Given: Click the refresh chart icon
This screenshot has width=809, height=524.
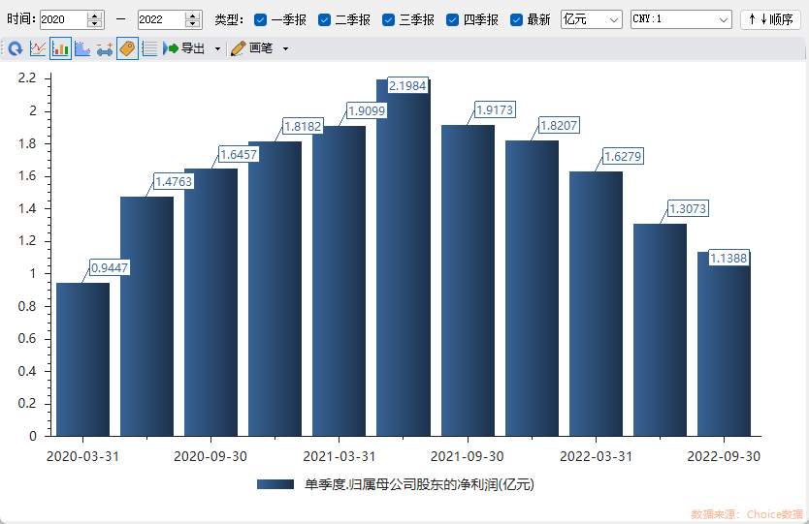Looking at the screenshot, I should tap(16, 48).
